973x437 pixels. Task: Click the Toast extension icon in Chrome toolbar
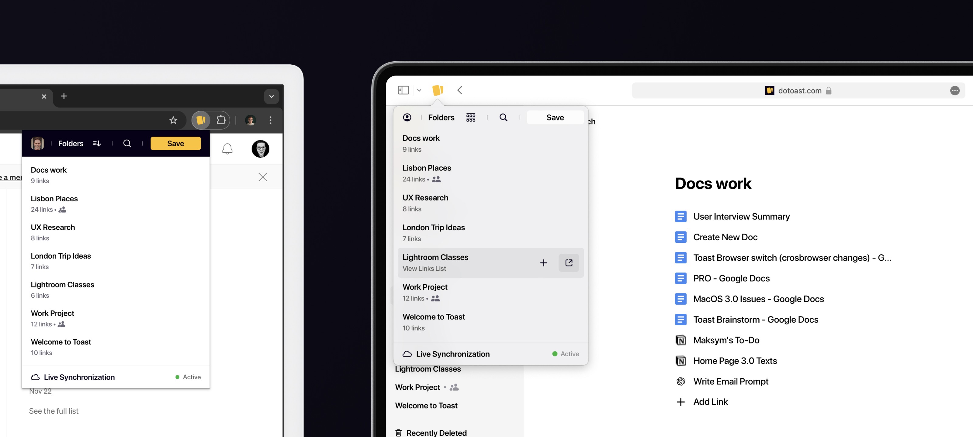pyautogui.click(x=201, y=120)
